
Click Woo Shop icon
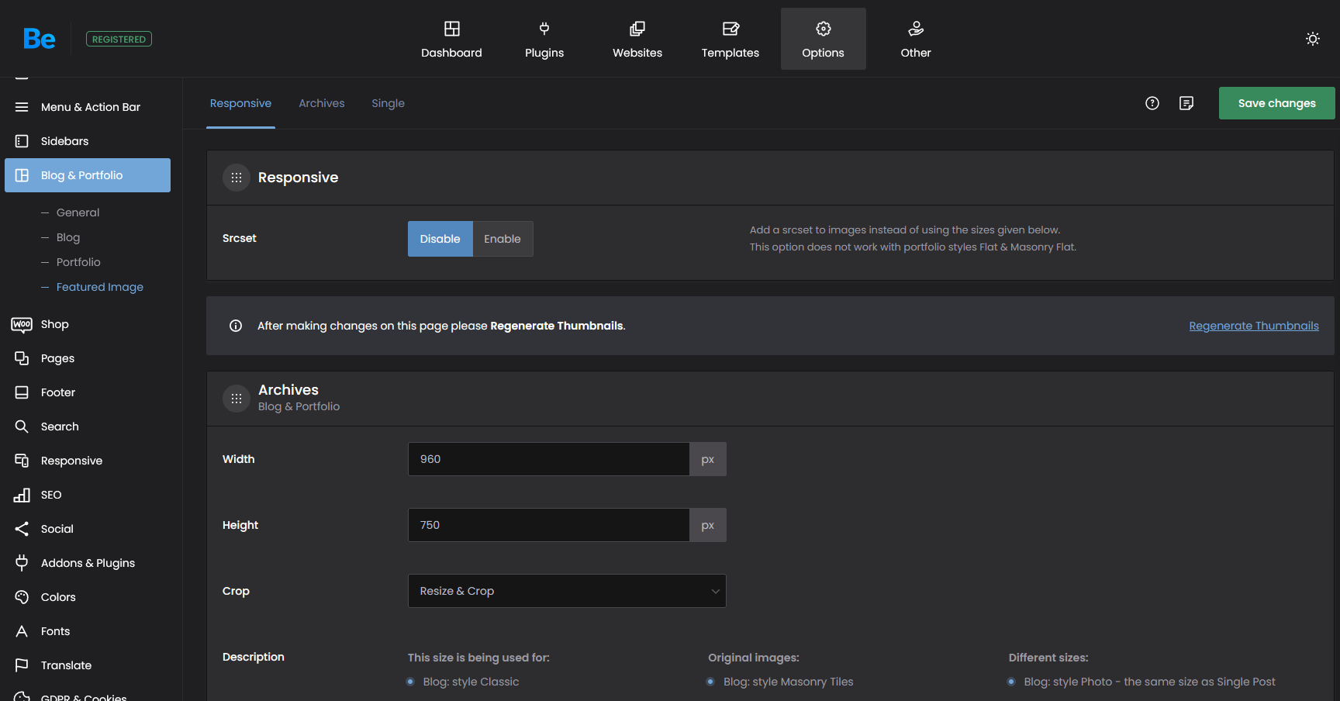point(22,324)
